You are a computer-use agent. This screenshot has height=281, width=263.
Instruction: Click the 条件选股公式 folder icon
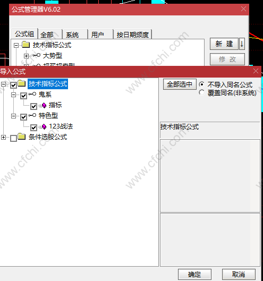coord(22,137)
